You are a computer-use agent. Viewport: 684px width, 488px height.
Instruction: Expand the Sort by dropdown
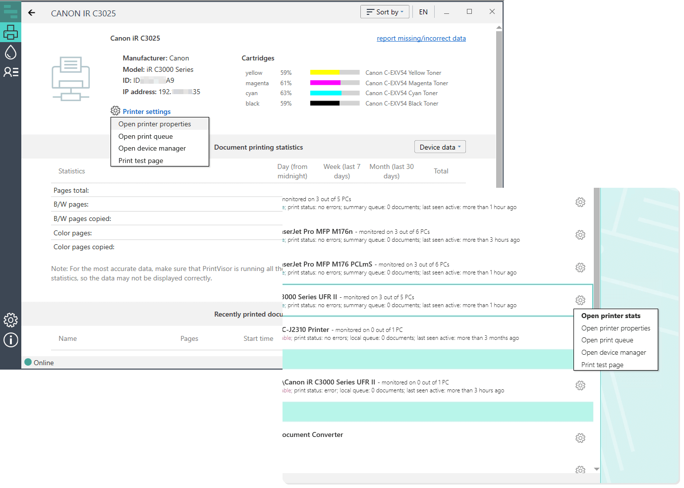385,12
